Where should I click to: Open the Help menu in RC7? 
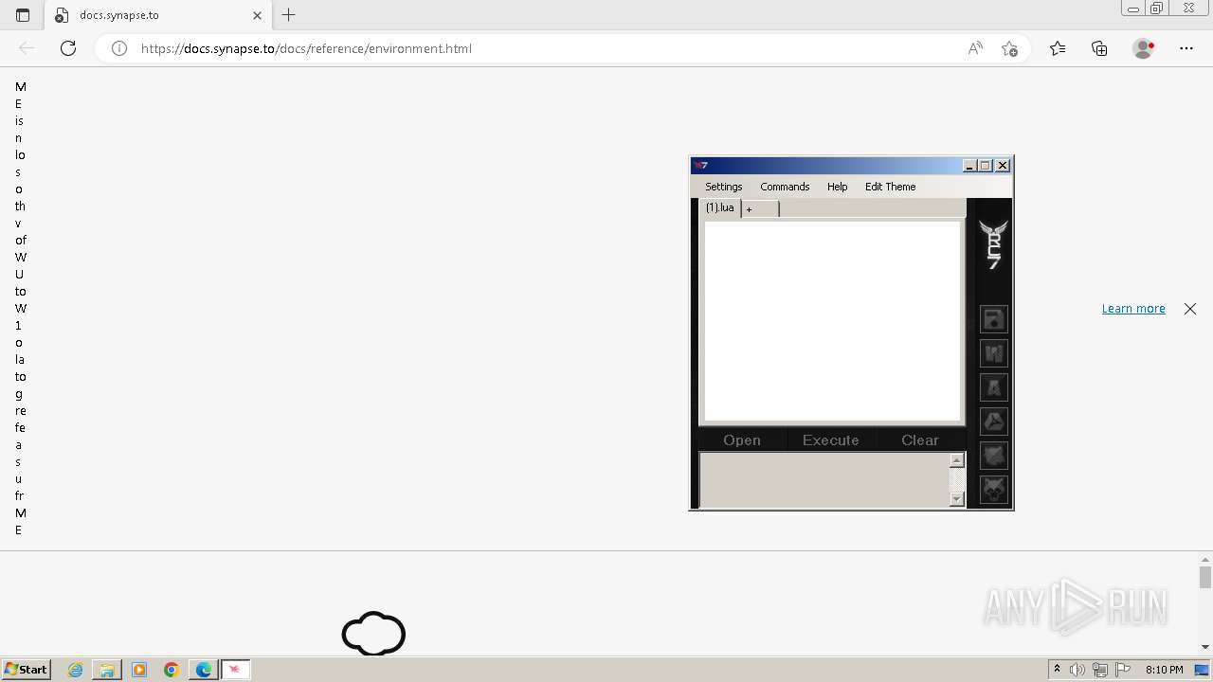pyautogui.click(x=837, y=187)
